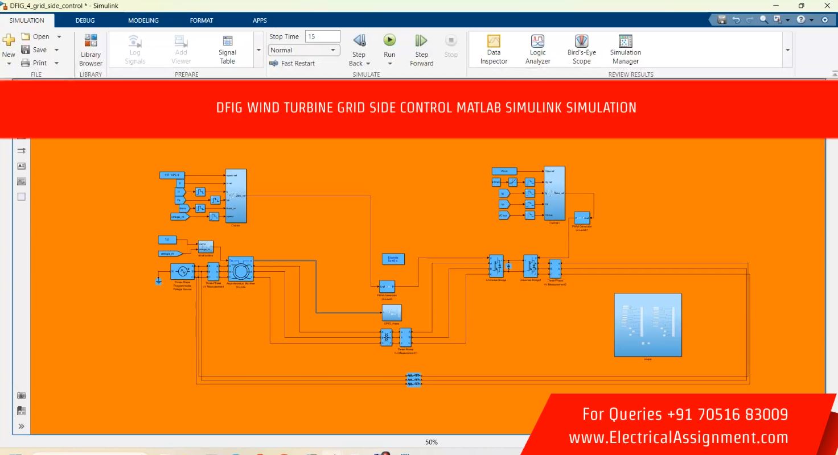Screen dimensions: 838x455
Task: Expand the Review Results gallery arrow
Action: [x=788, y=50]
